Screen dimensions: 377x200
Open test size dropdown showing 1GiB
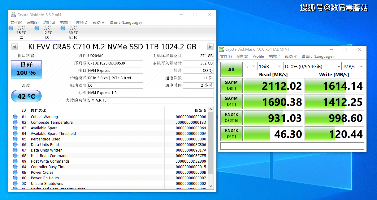click(x=270, y=66)
